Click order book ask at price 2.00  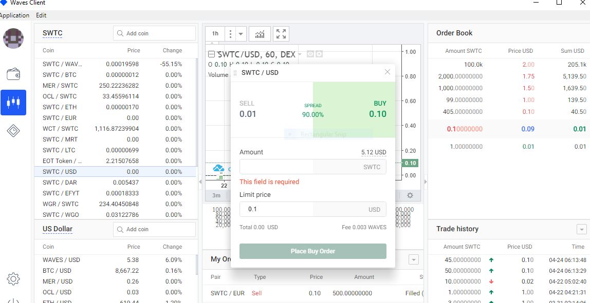tap(509, 65)
